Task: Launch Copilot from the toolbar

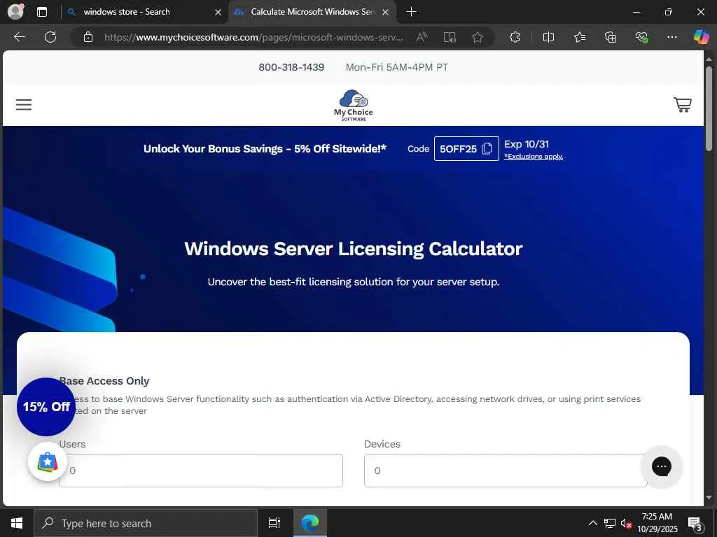Action: click(x=701, y=37)
